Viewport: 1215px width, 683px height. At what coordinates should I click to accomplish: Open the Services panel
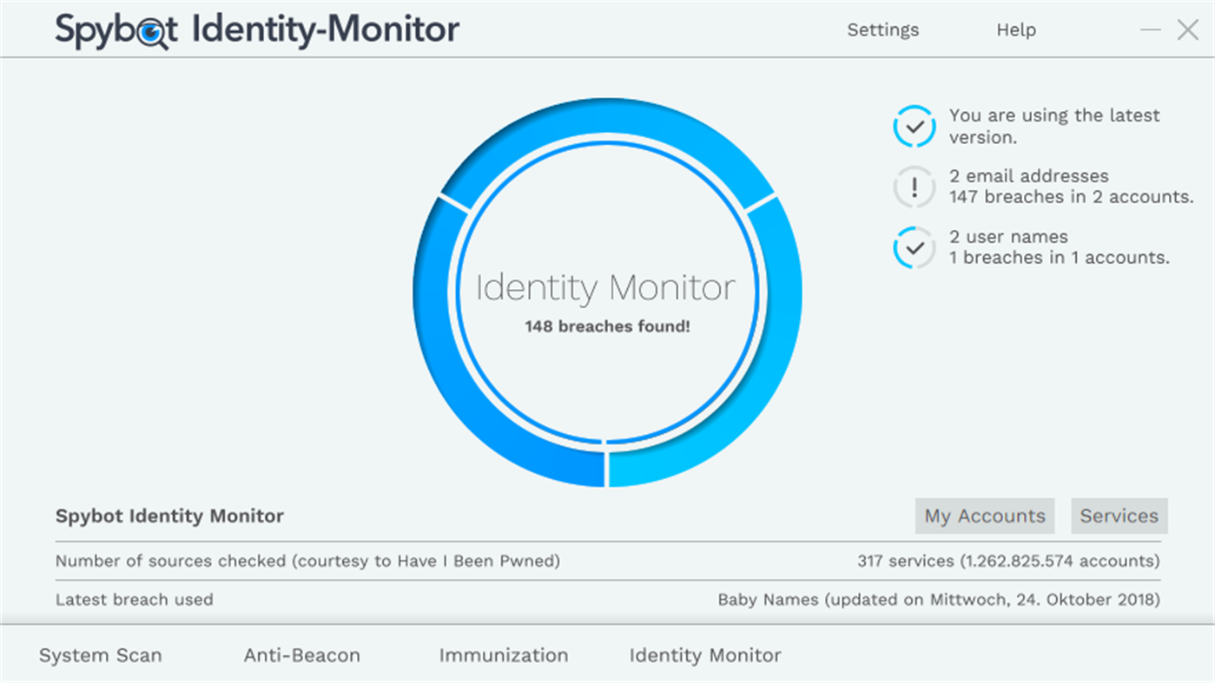pos(1119,516)
